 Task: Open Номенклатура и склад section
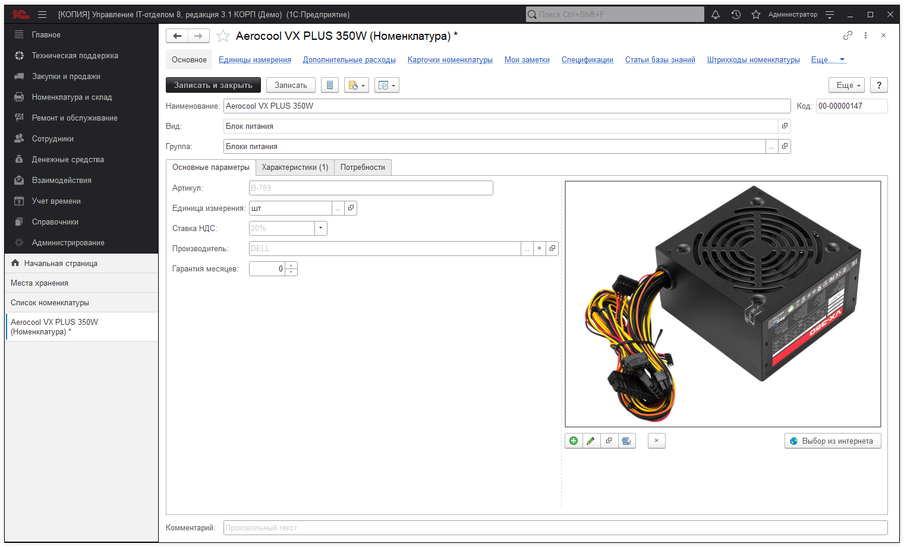(72, 97)
